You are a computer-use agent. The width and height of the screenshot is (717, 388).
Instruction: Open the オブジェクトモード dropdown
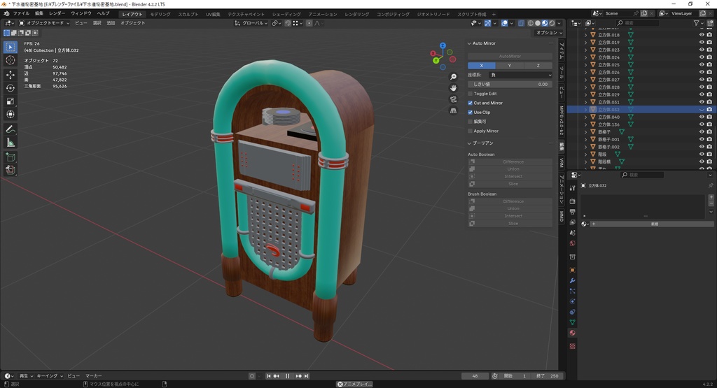[44, 23]
